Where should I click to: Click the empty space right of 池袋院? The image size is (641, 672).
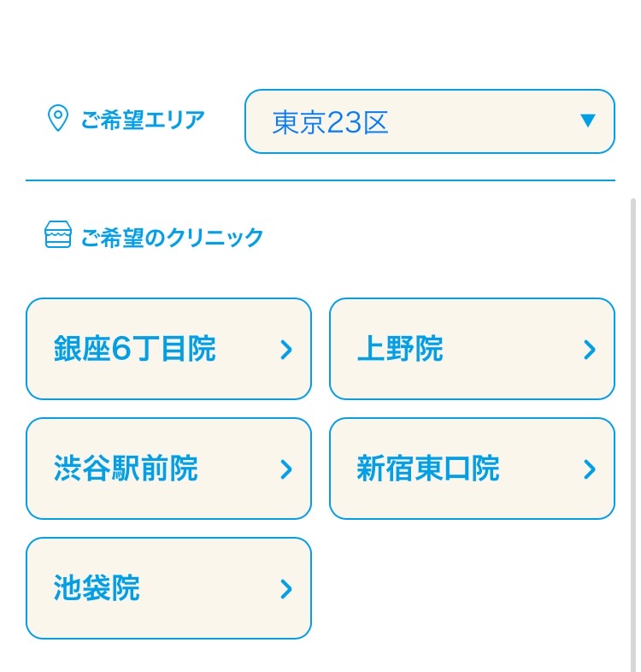pos(472,588)
